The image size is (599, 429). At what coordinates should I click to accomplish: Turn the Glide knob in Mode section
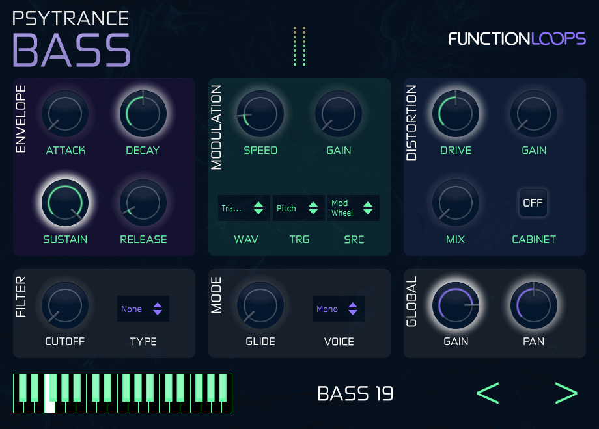tap(260, 305)
